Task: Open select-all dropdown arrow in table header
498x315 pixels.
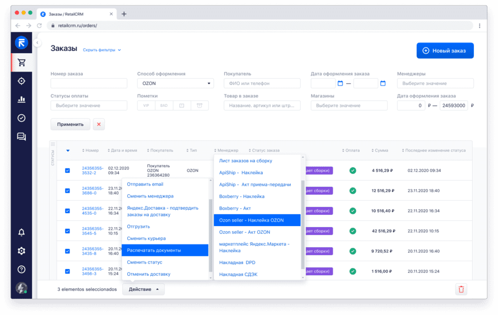Action: coord(68,151)
